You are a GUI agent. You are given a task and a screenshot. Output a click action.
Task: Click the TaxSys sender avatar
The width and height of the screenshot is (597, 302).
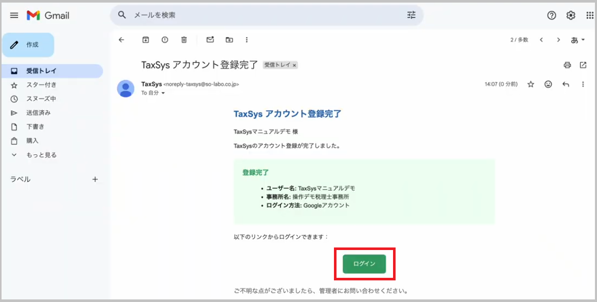tap(126, 88)
